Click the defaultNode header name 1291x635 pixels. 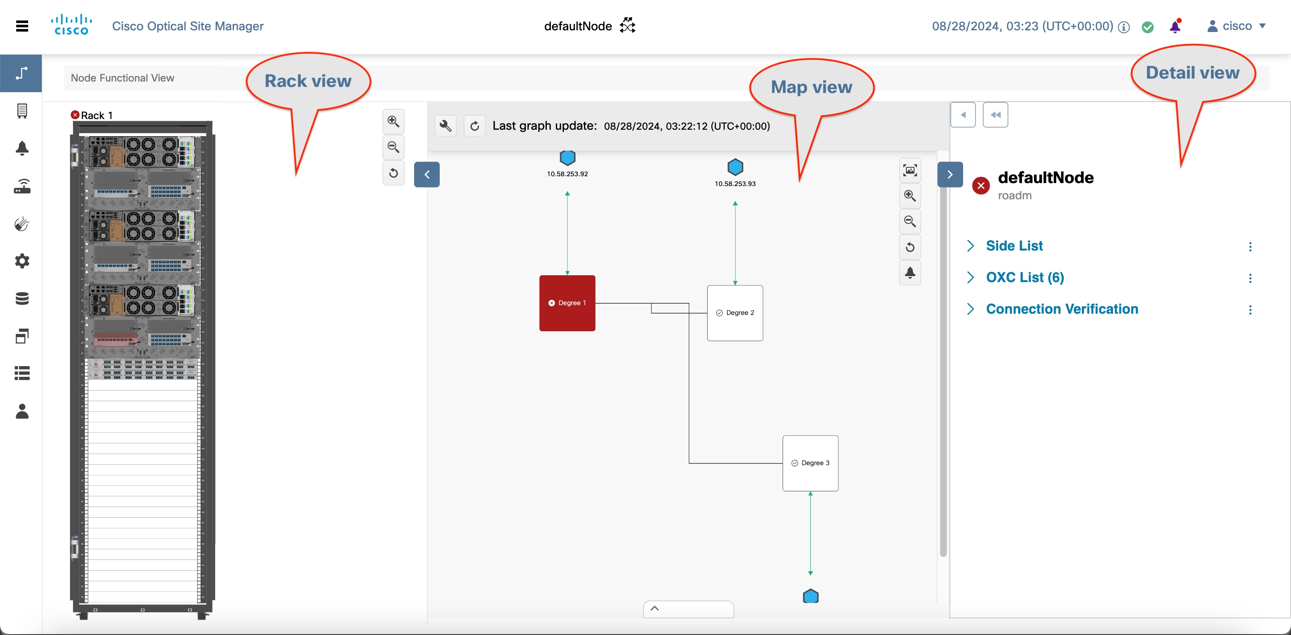point(577,26)
